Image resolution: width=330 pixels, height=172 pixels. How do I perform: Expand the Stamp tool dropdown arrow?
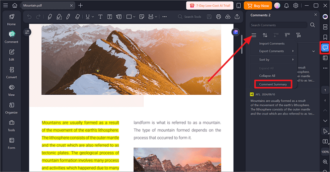pos(156,17)
